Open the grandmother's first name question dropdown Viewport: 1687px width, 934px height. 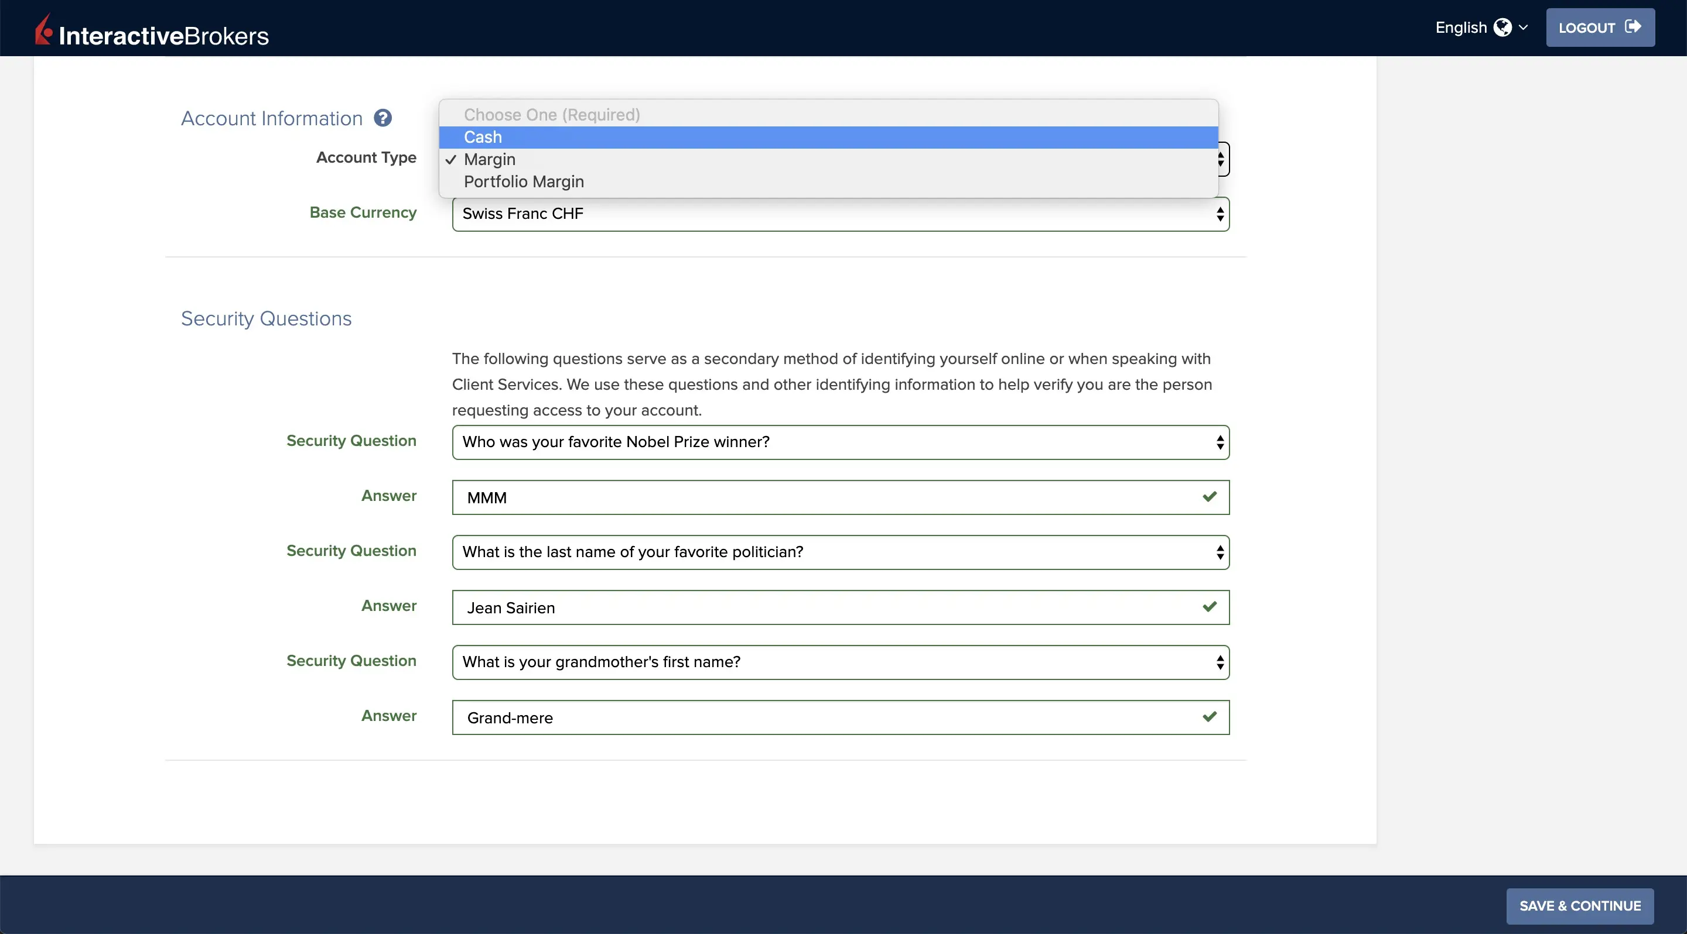point(840,662)
